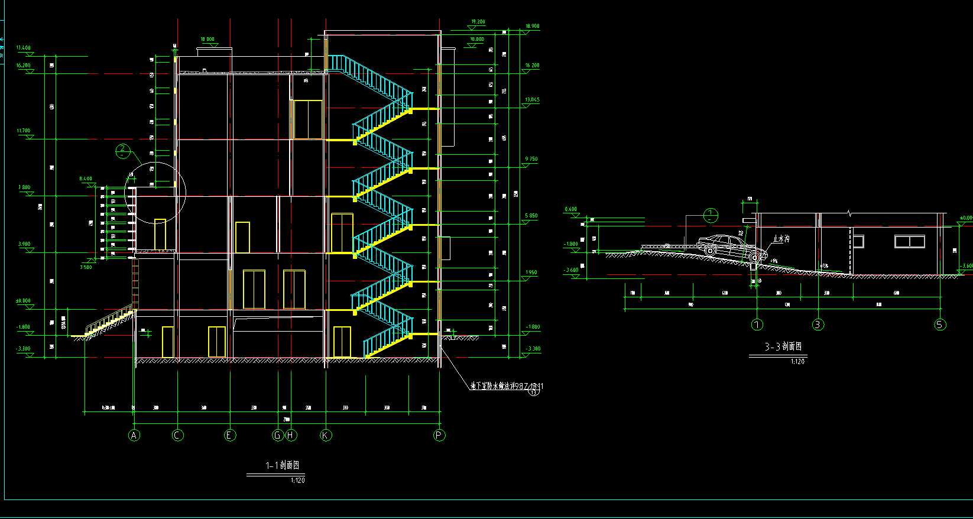
Task: Select axis bubble 3 below the ramp
Action: tap(818, 325)
